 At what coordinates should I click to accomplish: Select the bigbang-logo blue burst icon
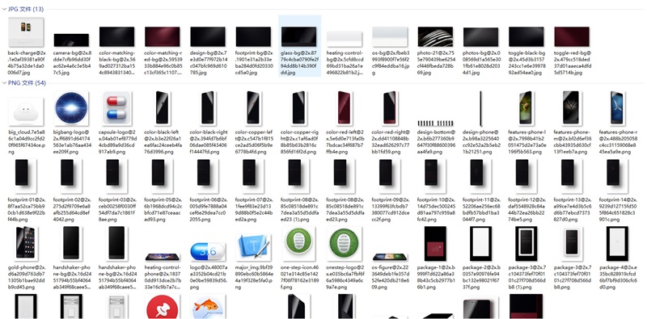tap(71, 109)
